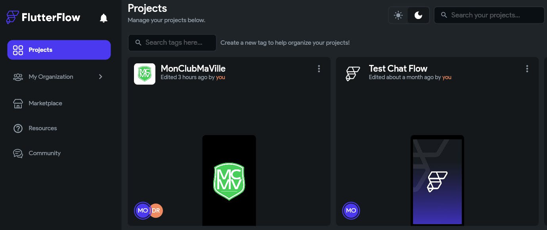Click the Resources question mark icon
The width and height of the screenshot is (547, 230).
point(18,128)
